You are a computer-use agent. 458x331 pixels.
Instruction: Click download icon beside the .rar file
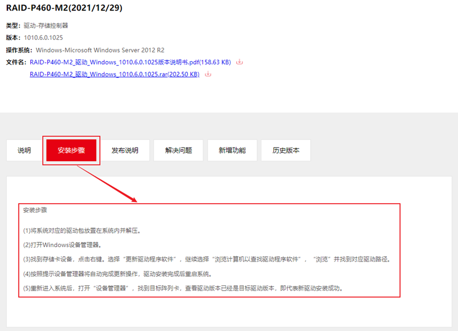[x=208, y=74]
